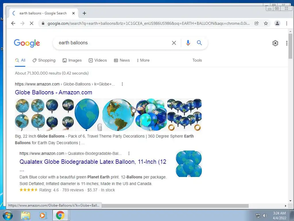Screen dimensions: 294x221
Task: Clear the search box with the X
Action: click(x=174, y=43)
